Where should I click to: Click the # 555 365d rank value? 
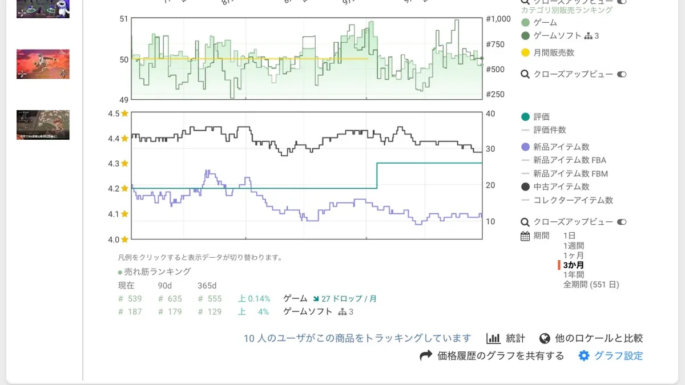(209, 299)
